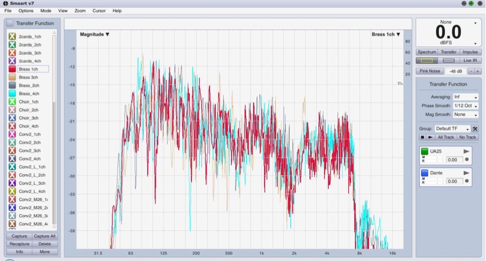The height and width of the screenshot is (261, 486).
Task: Switch to Spectrum mode
Action: click(x=427, y=52)
